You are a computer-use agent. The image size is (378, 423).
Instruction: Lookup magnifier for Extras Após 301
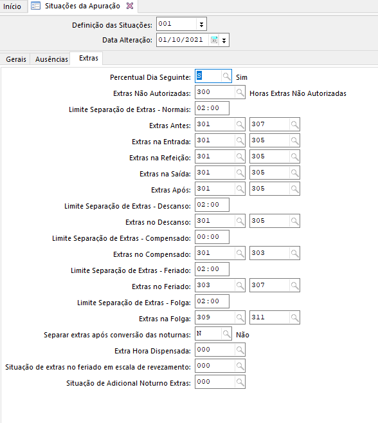240,189
